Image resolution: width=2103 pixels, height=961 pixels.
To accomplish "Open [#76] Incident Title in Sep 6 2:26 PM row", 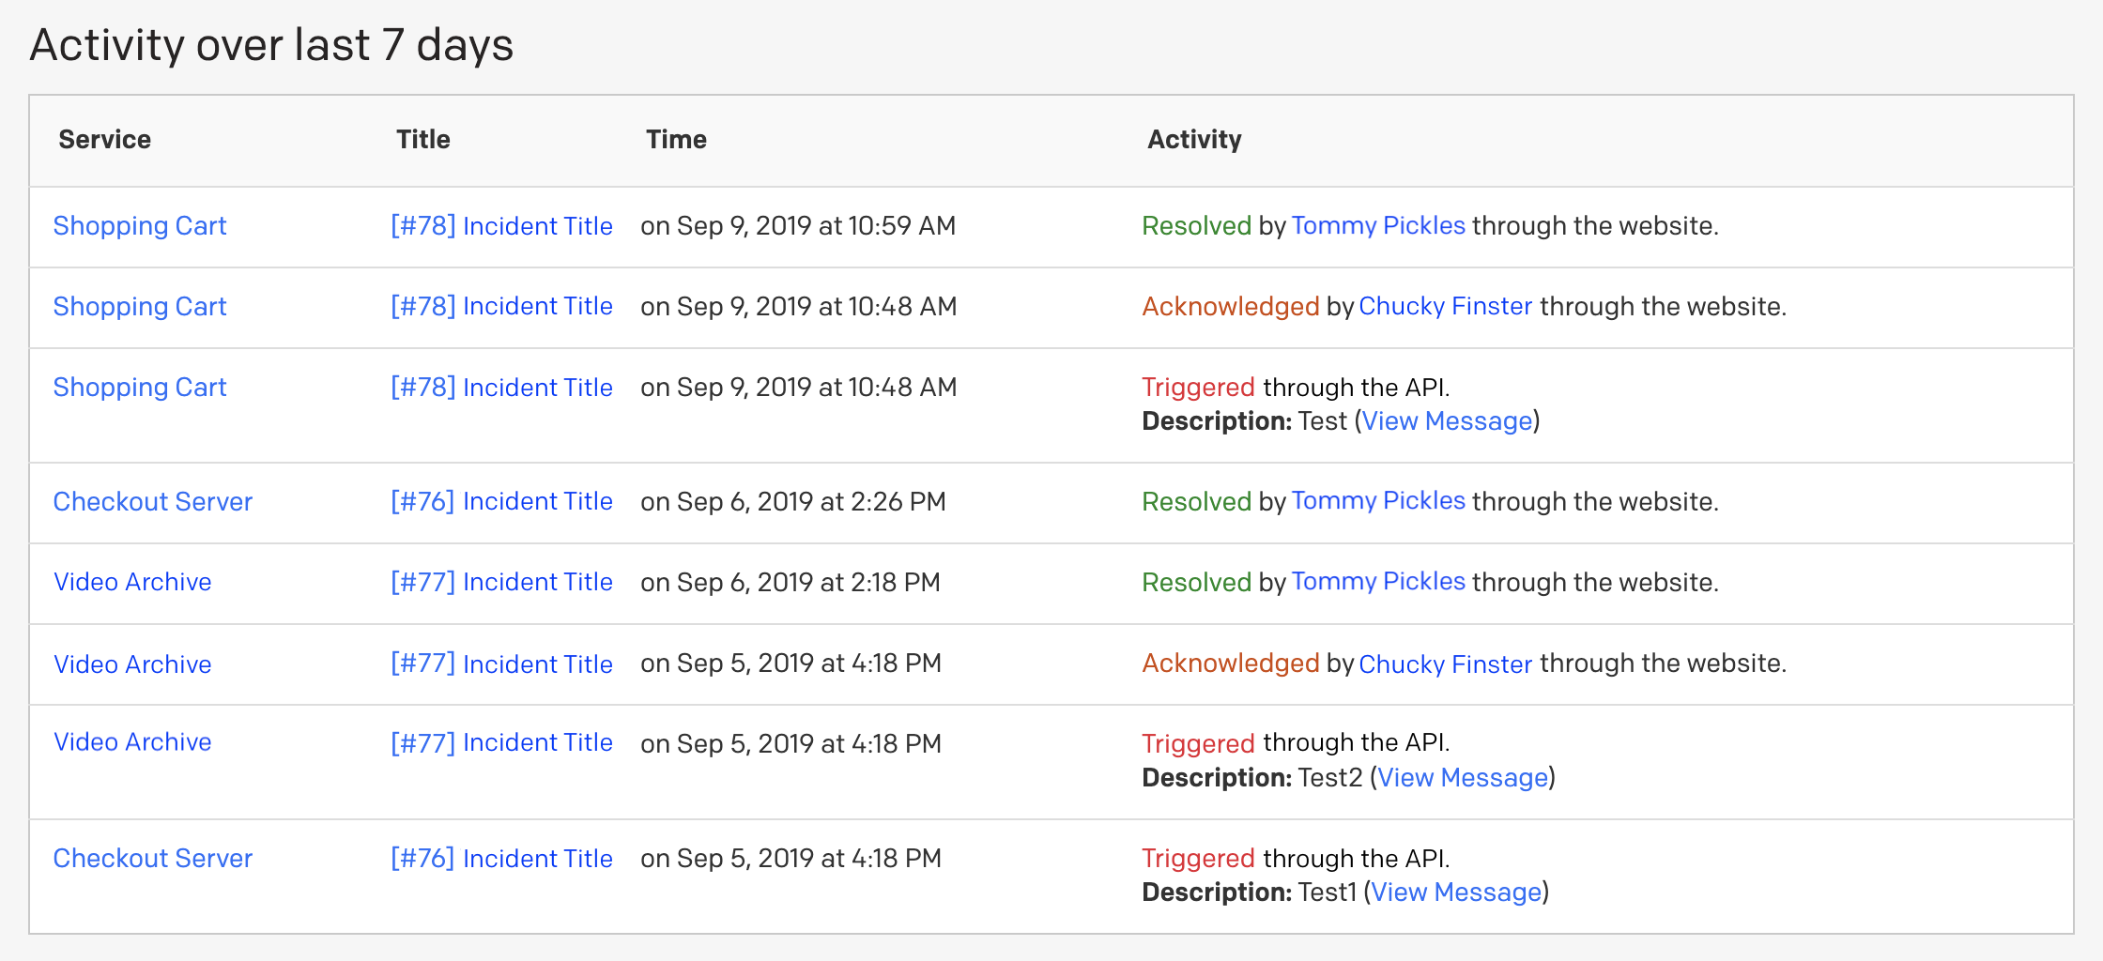I will coord(501,502).
